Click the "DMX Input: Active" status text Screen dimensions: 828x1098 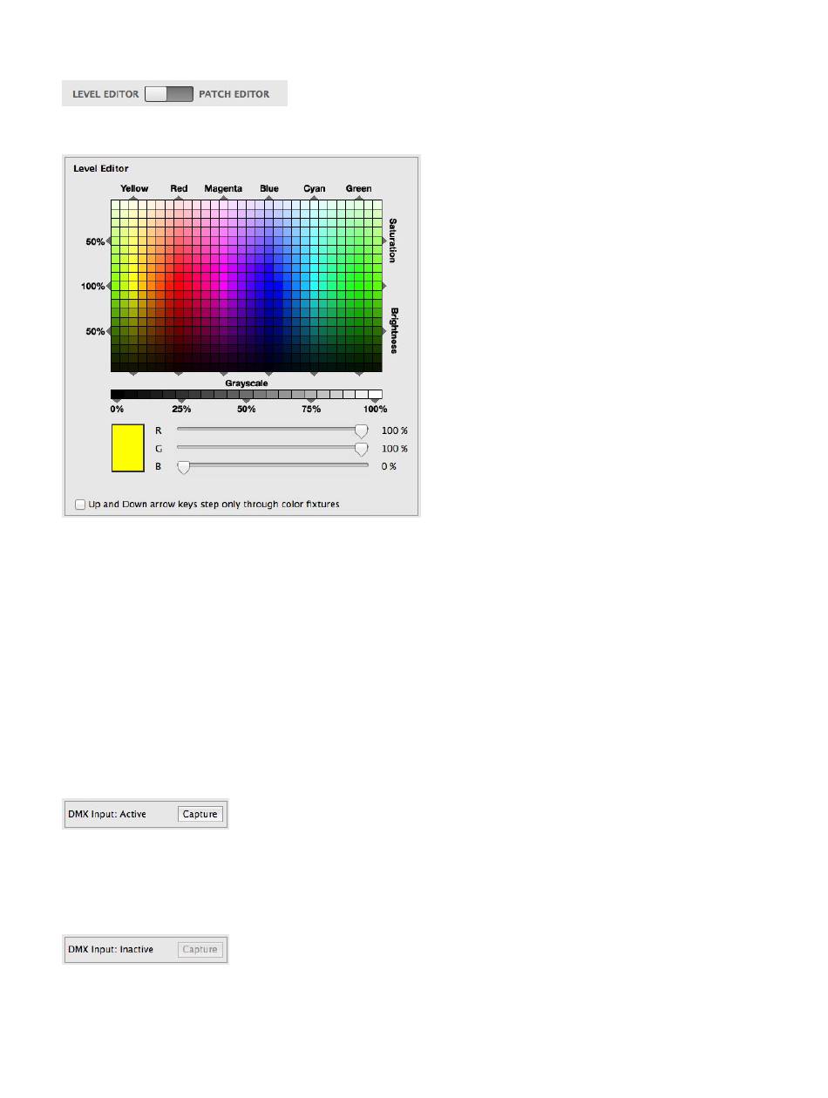coord(107,814)
